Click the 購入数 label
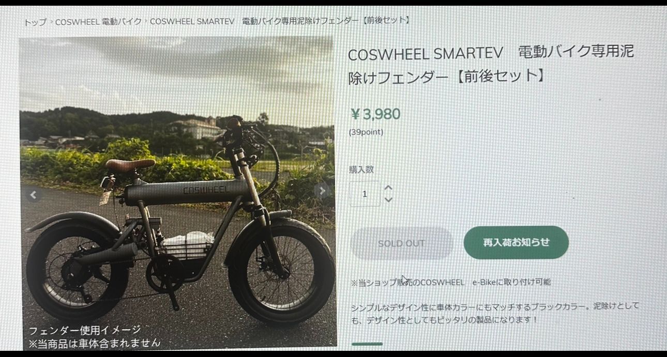The image size is (667, 357). 361,169
